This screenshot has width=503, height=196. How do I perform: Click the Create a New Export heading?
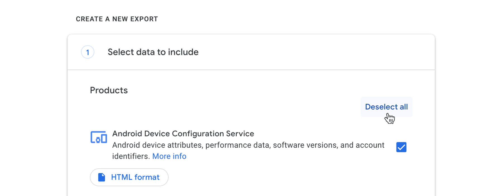117,19
